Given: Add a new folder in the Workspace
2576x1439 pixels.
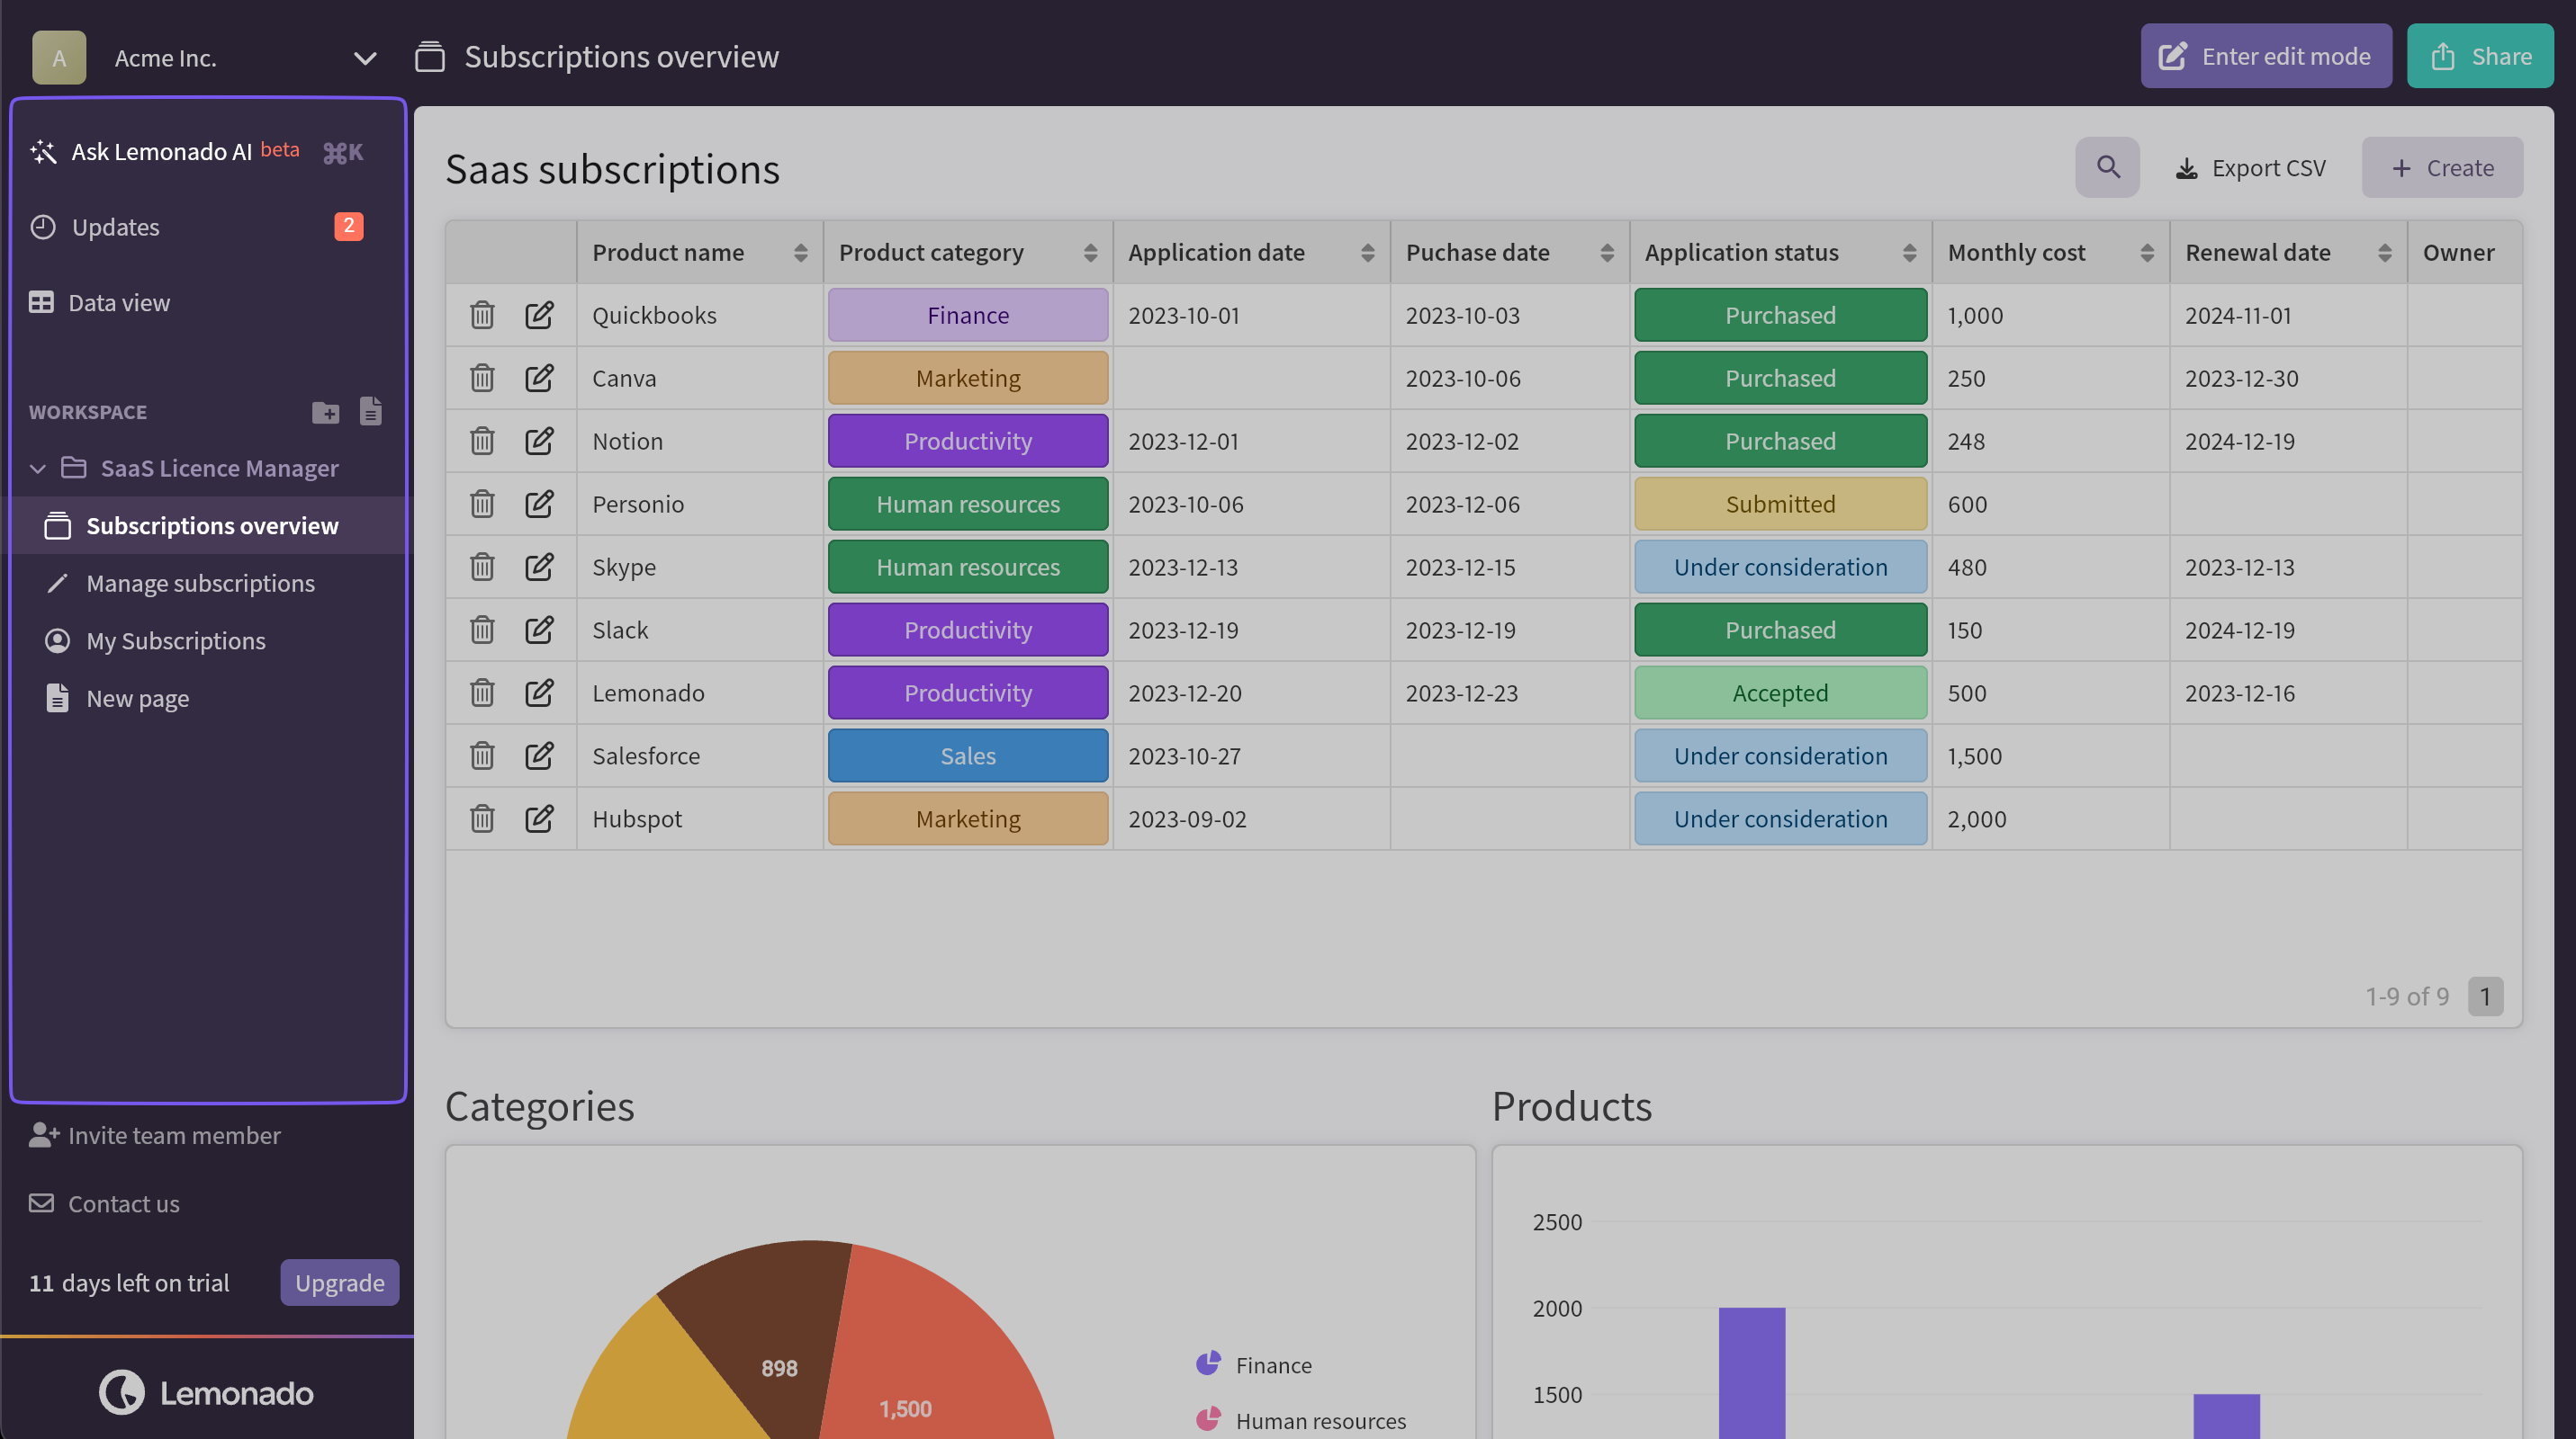Looking at the screenshot, I should point(325,412).
